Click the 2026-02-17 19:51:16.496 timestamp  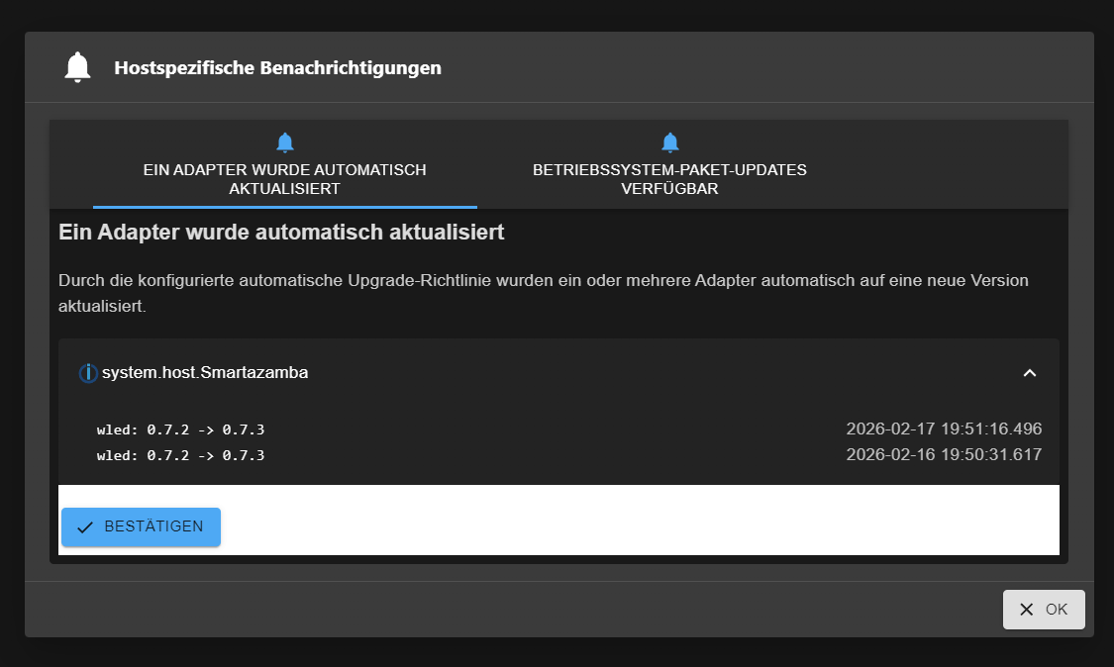[944, 429]
